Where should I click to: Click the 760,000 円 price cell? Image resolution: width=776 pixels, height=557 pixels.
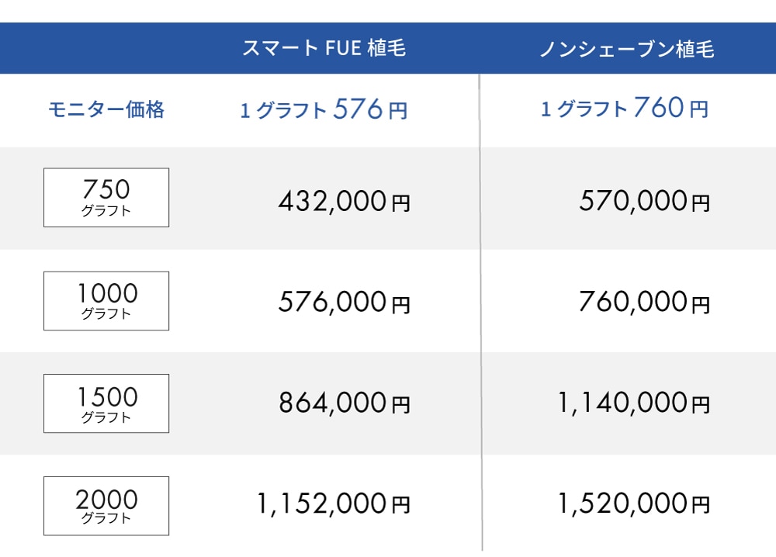(x=645, y=302)
